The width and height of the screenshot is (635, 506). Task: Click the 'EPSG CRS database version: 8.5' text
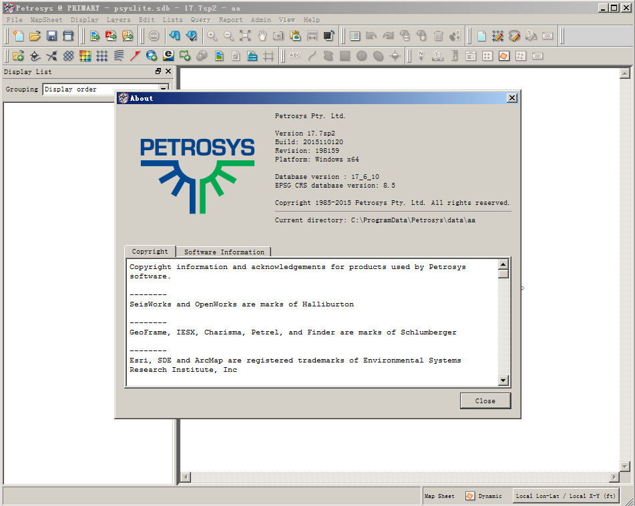(x=335, y=186)
